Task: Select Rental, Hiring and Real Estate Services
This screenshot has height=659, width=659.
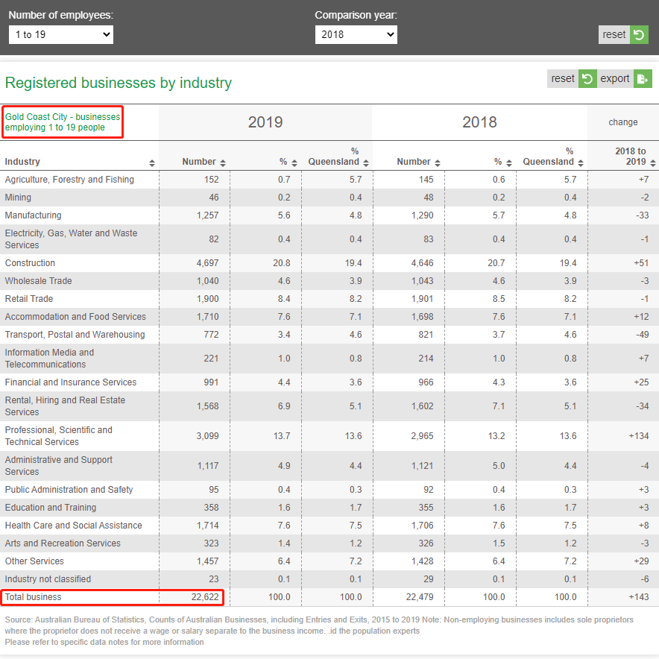Action: click(65, 406)
